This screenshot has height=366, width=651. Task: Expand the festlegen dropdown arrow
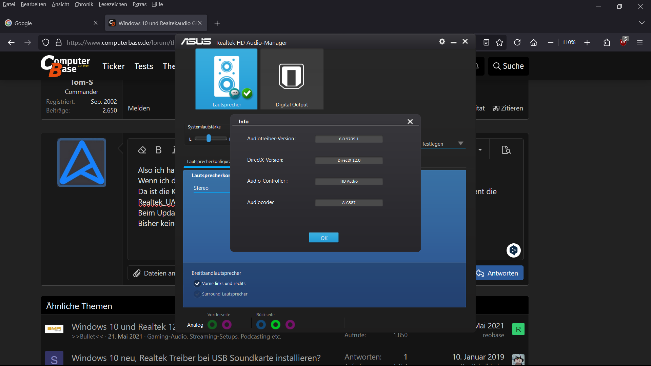460,143
